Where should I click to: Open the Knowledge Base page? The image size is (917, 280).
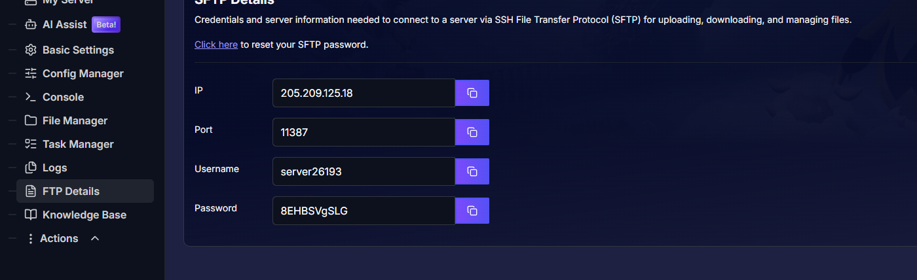[84, 215]
